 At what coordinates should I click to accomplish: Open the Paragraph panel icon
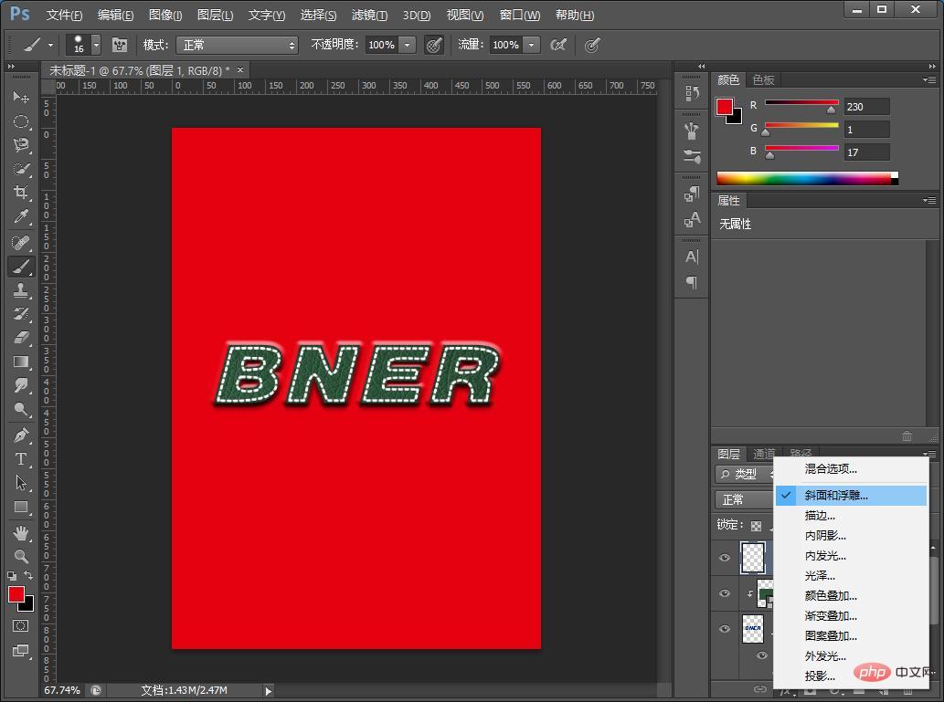(x=692, y=282)
